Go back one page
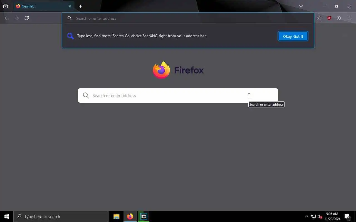 tap(7, 18)
